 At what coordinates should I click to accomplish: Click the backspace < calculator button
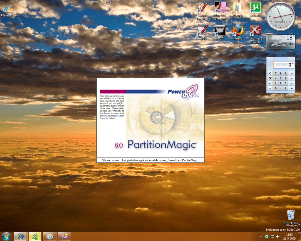[x=270, y=83]
